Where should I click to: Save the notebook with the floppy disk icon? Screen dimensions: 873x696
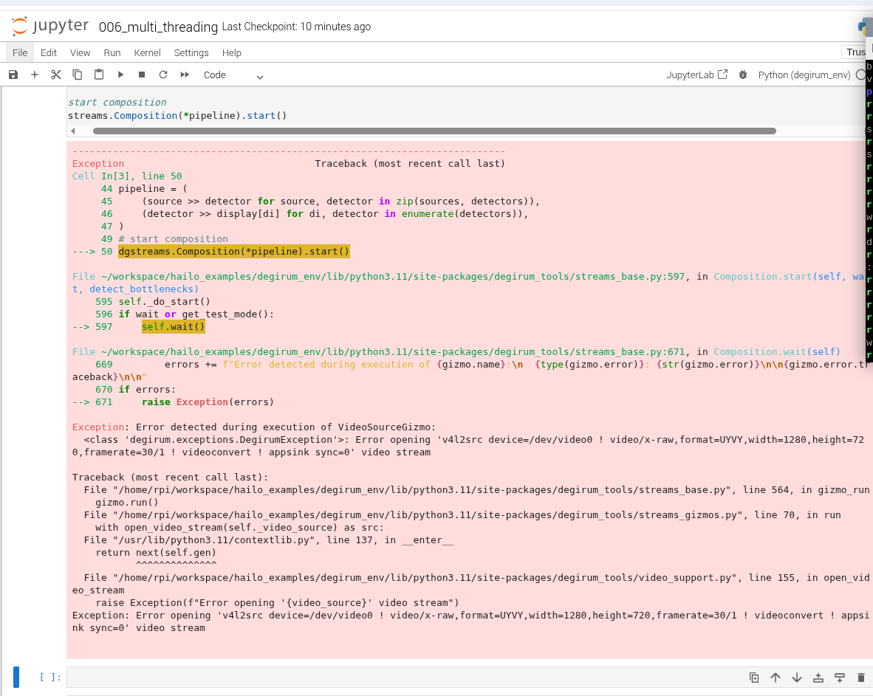[x=13, y=75]
